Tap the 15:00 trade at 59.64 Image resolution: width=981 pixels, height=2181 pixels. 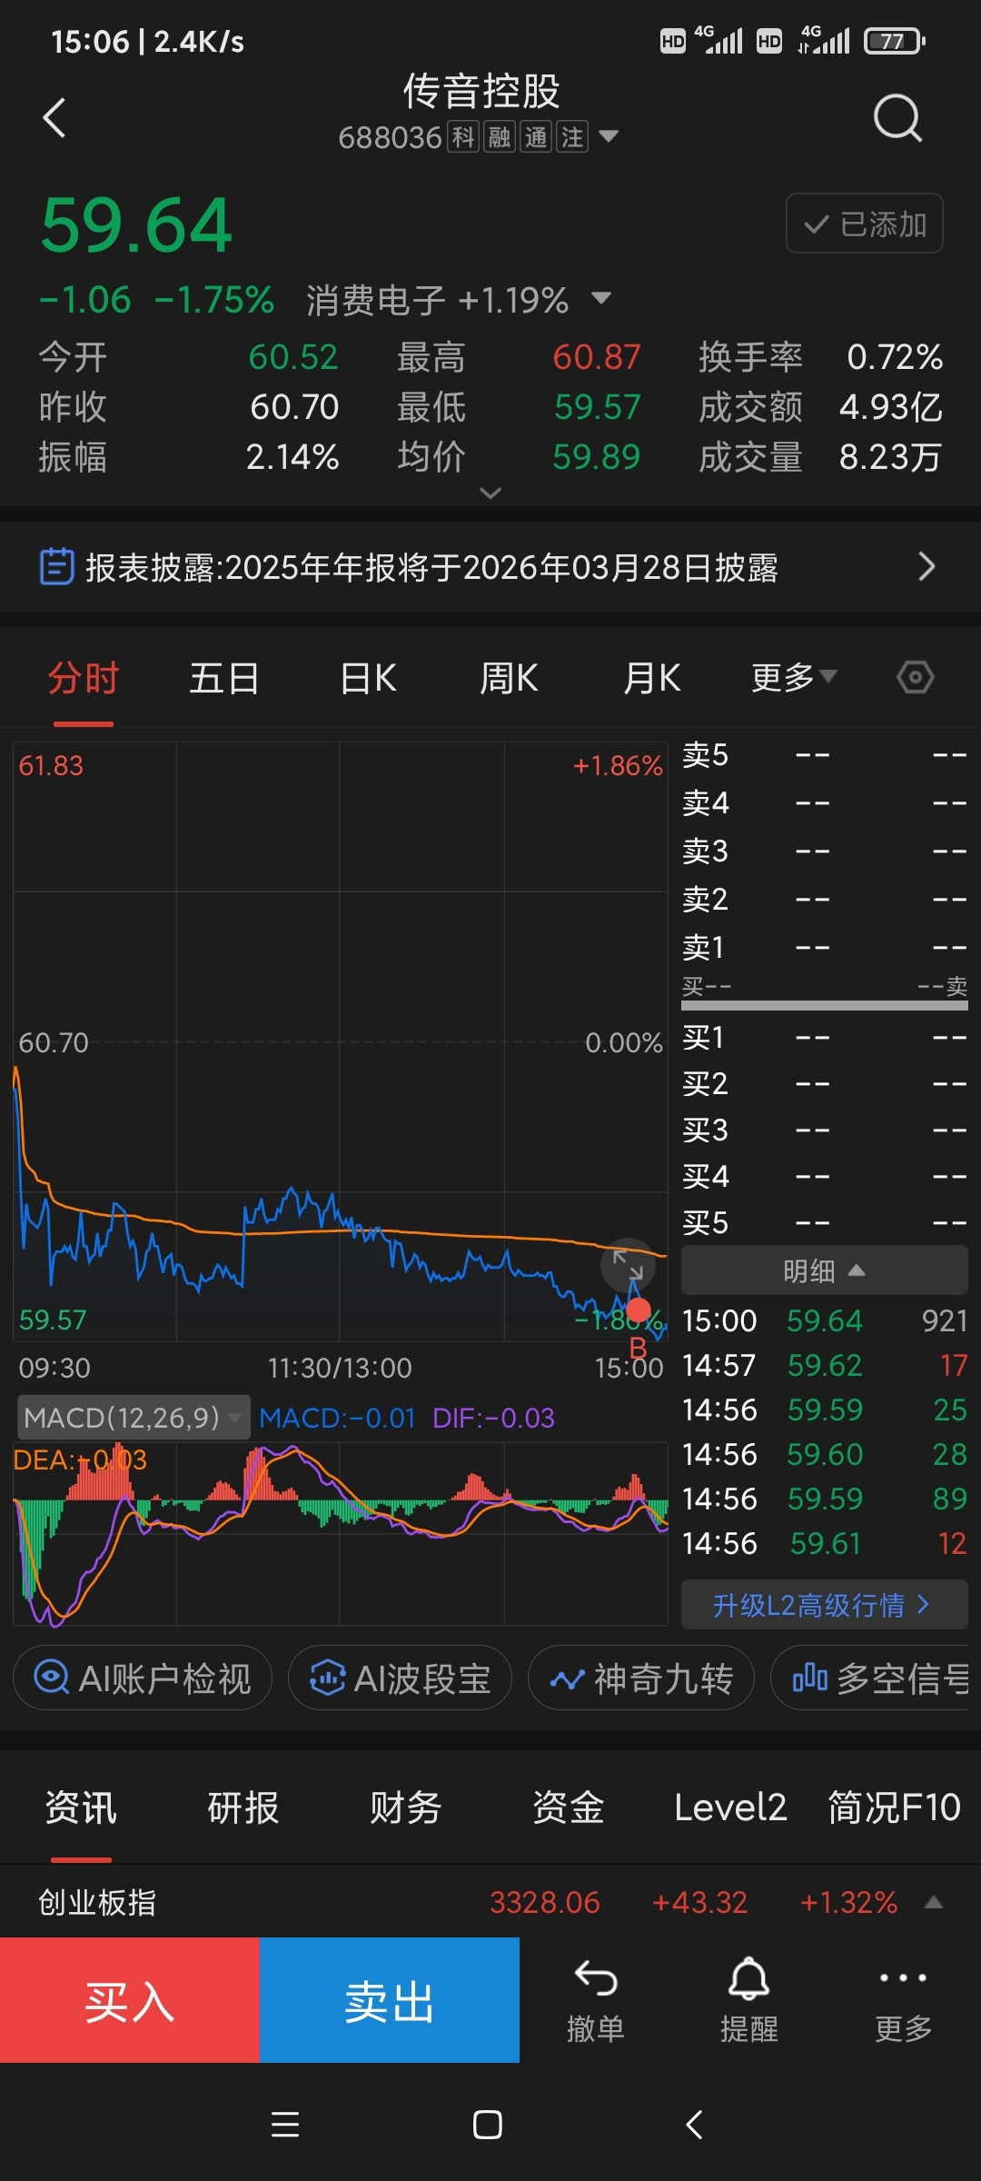[x=825, y=1320]
